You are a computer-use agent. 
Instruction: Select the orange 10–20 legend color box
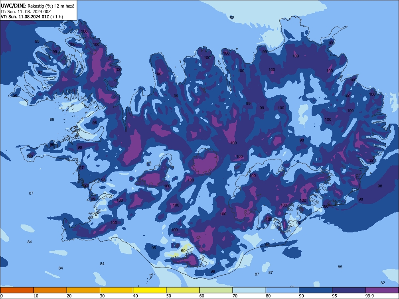point(50,290)
